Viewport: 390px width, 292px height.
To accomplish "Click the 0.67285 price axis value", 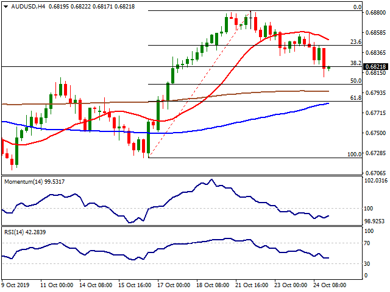I will coord(376,153).
